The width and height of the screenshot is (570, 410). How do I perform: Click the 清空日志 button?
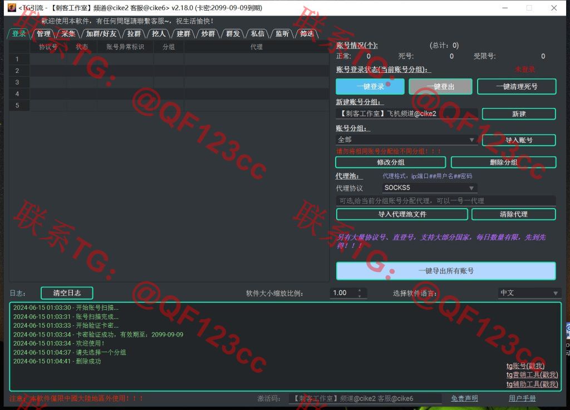tap(67, 293)
